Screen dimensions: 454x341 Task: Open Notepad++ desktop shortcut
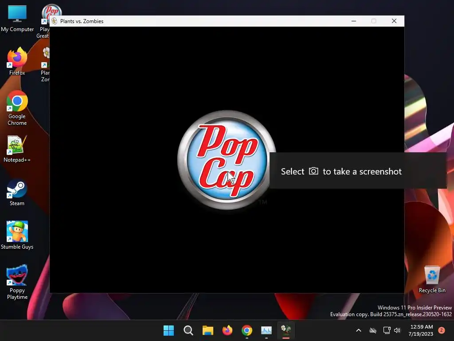pos(17,149)
